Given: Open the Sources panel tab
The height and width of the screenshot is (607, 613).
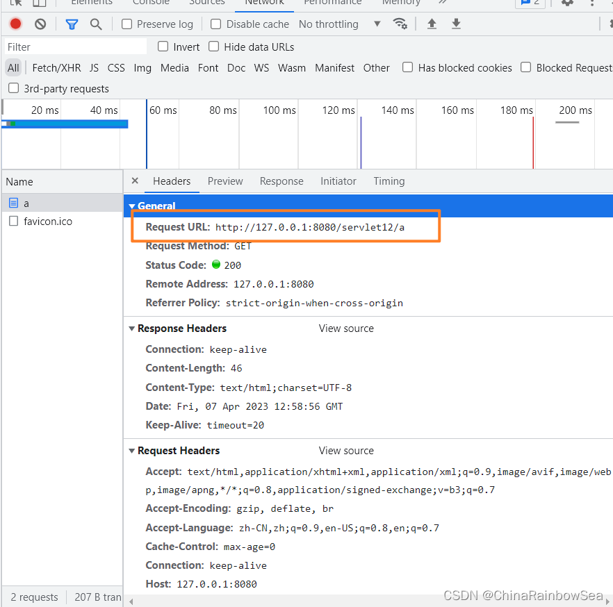Looking at the screenshot, I should pos(207,3).
